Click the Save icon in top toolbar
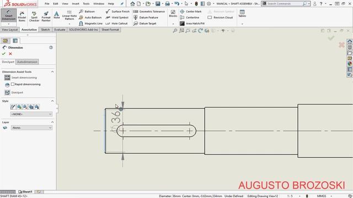This screenshot has width=353, height=198. pyautogui.click(x=158, y=4)
